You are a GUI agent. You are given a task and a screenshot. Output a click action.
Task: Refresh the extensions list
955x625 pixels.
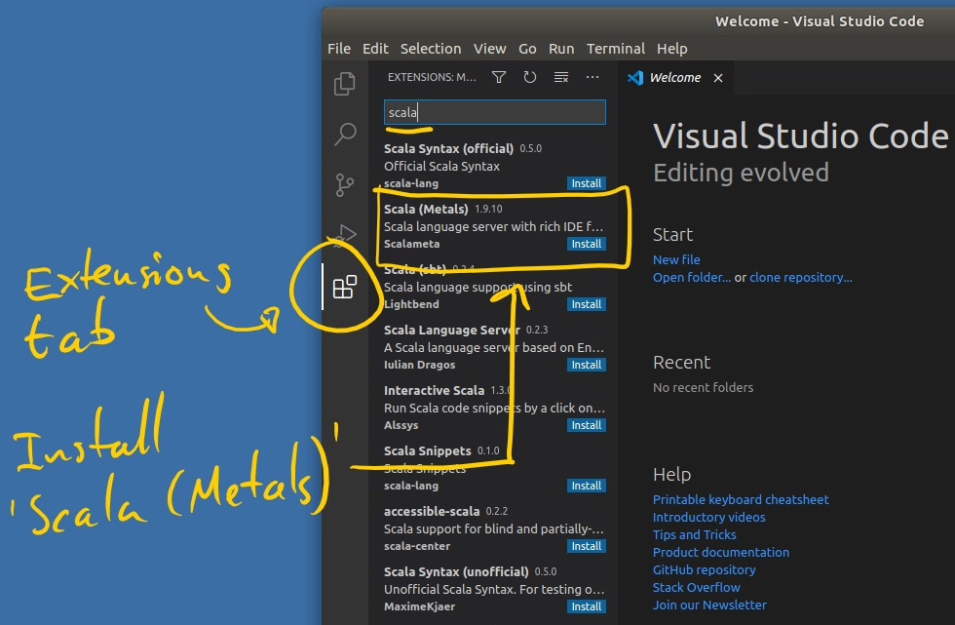pyautogui.click(x=530, y=77)
